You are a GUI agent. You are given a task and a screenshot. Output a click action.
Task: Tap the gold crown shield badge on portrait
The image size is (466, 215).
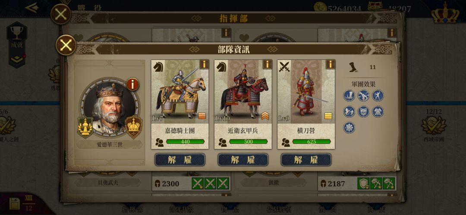coord(133,127)
